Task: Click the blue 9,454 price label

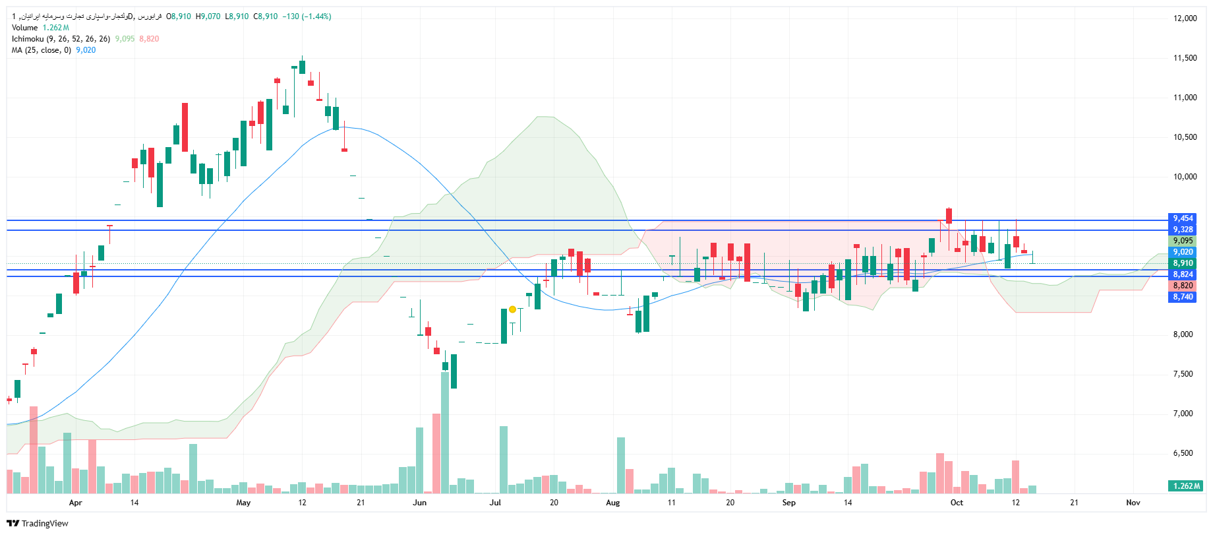Action: point(1183,218)
